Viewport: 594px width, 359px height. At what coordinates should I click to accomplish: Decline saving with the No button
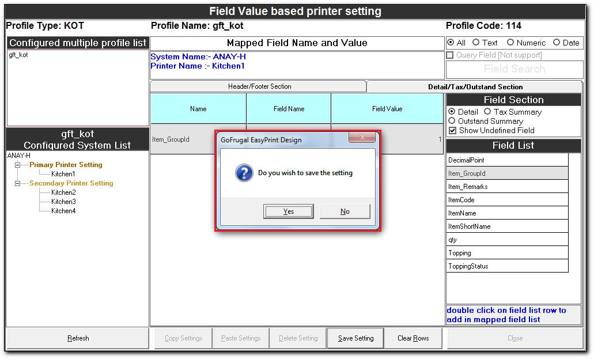coord(345,211)
